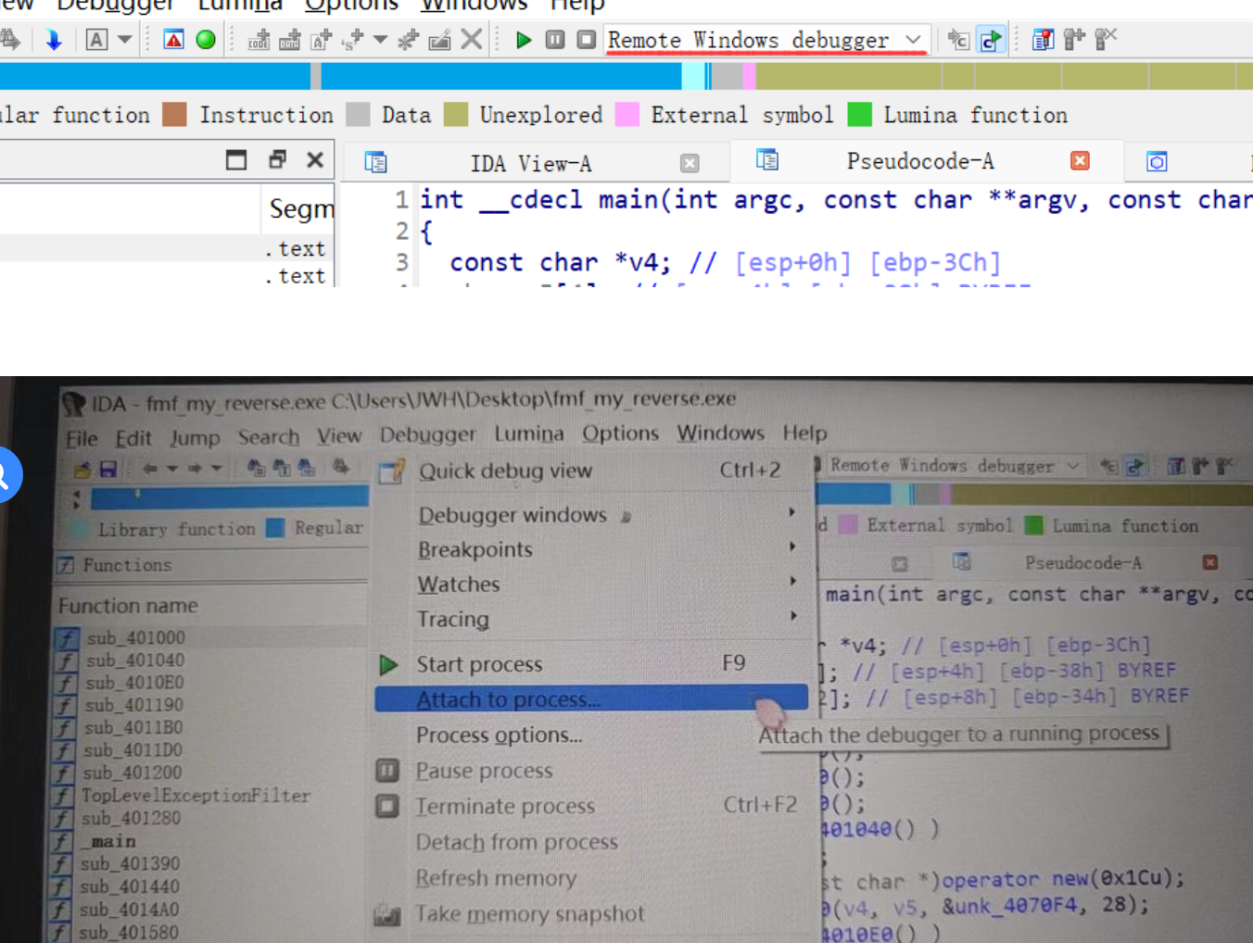Open the arrow next to the boxed A icon

pyautogui.click(x=125, y=40)
